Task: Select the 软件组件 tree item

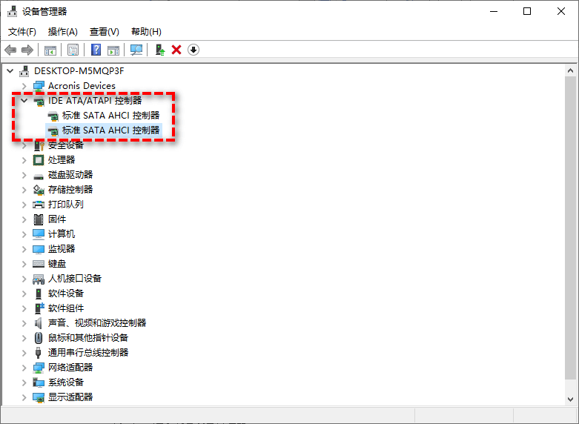Action: 66,308
